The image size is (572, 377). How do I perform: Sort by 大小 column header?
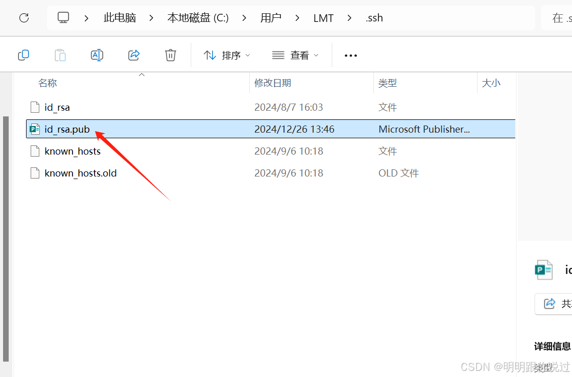click(491, 83)
